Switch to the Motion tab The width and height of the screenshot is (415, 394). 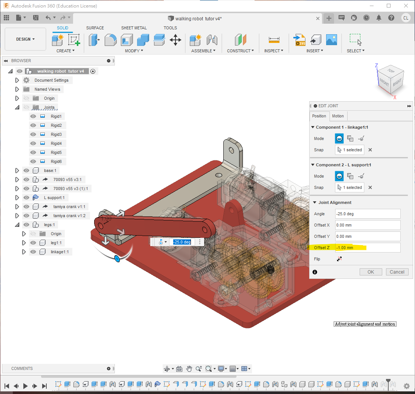pos(338,116)
